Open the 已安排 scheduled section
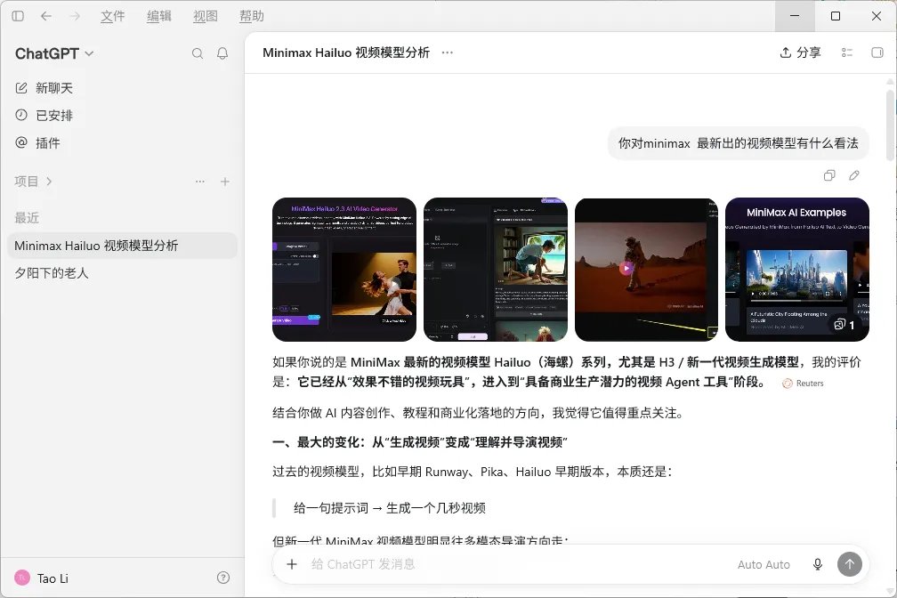The image size is (897, 598). click(x=44, y=115)
